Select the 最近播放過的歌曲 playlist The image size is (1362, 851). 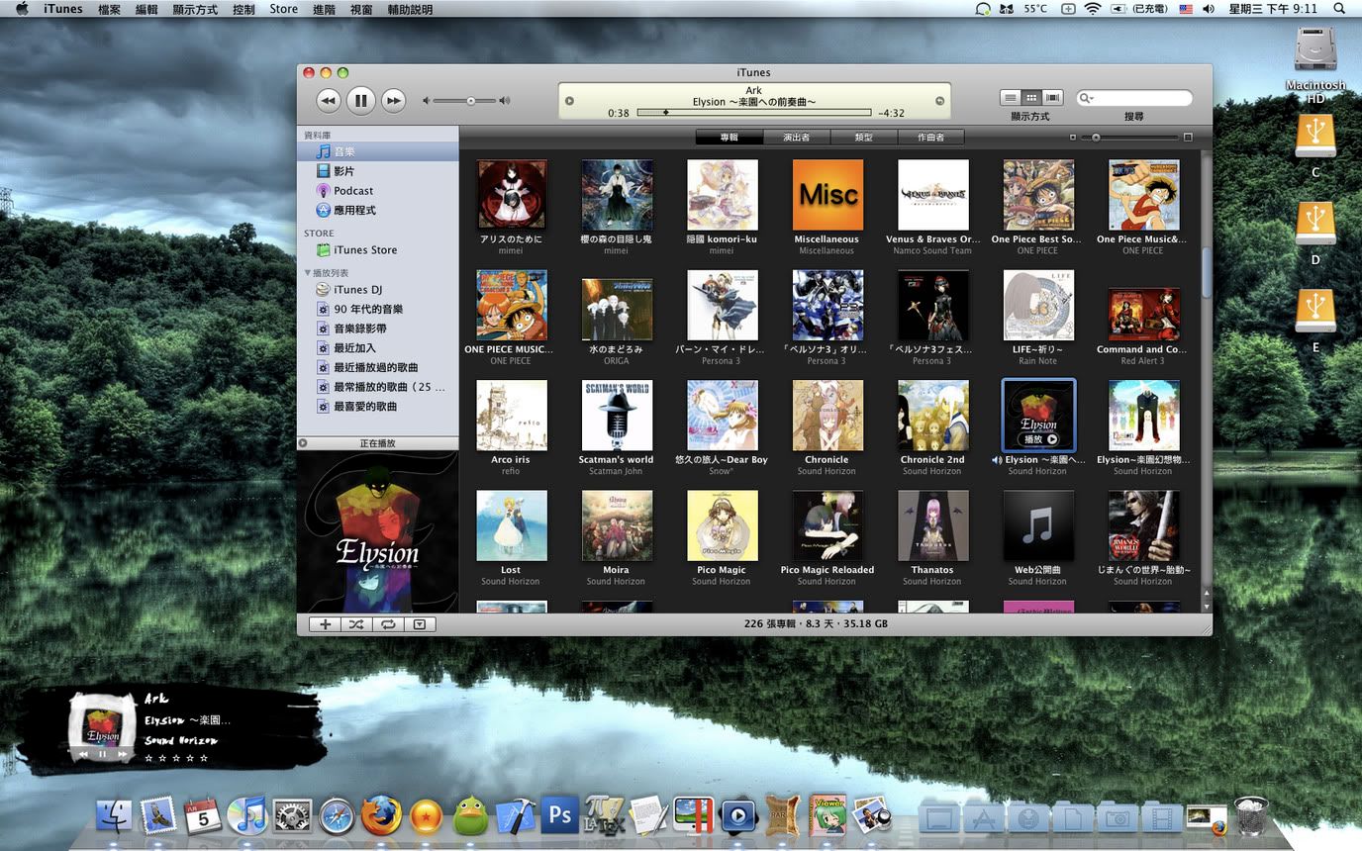click(377, 368)
